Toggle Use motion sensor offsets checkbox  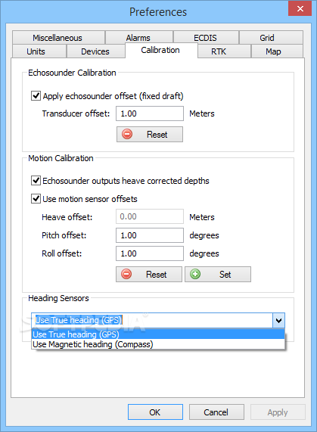(36, 199)
